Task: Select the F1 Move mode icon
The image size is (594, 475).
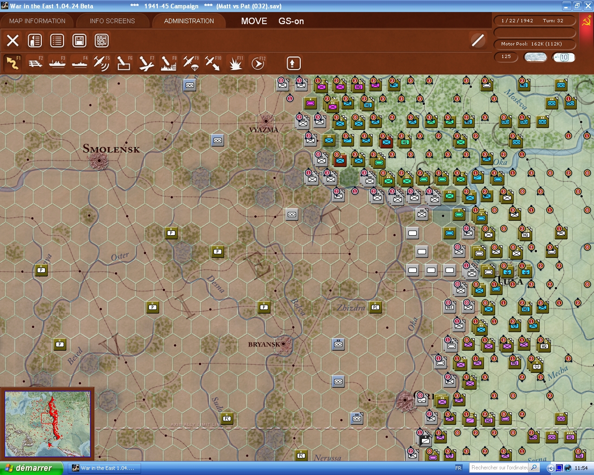Action: (x=13, y=63)
